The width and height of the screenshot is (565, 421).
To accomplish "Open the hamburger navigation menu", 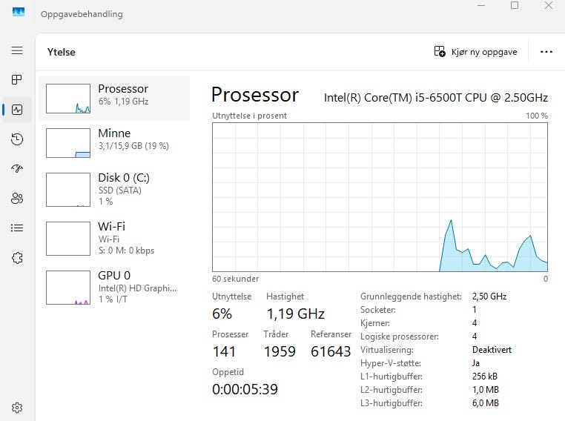I will click(17, 50).
